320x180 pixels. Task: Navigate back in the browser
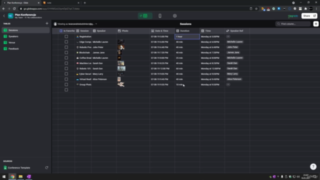[x=3, y=9]
